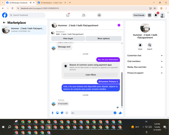Click the tab audio speaker icon
169x135 pixels.
coord(31,3)
